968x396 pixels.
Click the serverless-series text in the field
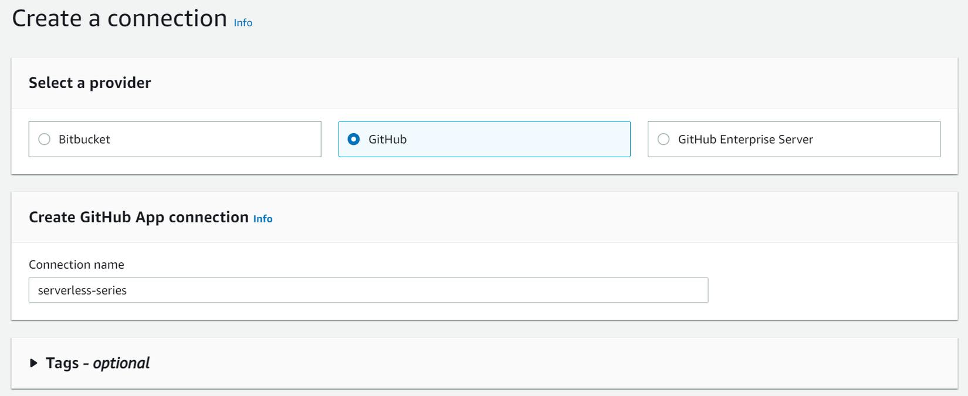[x=82, y=290]
